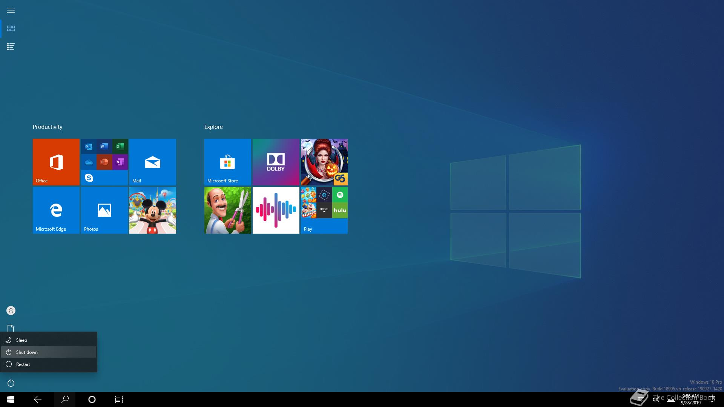Open the G5 hidden object game tile

(324, 162)
